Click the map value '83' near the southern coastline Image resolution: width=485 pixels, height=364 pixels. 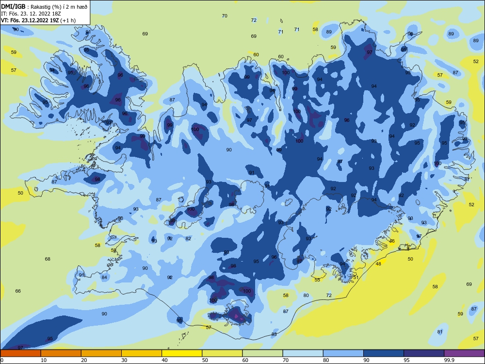coord(274,334)
